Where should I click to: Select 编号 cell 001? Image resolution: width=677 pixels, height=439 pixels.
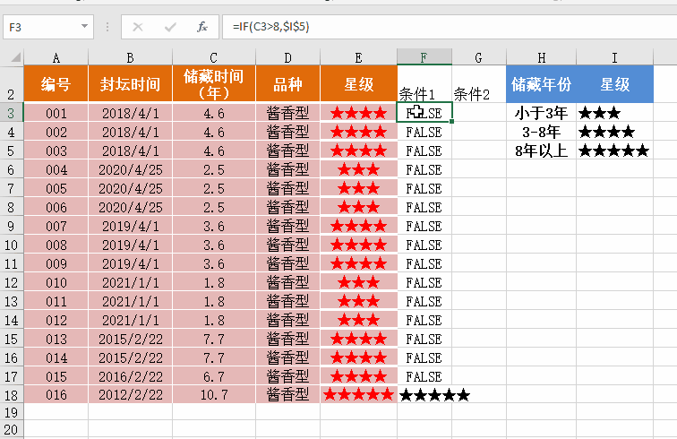point(56,113)
